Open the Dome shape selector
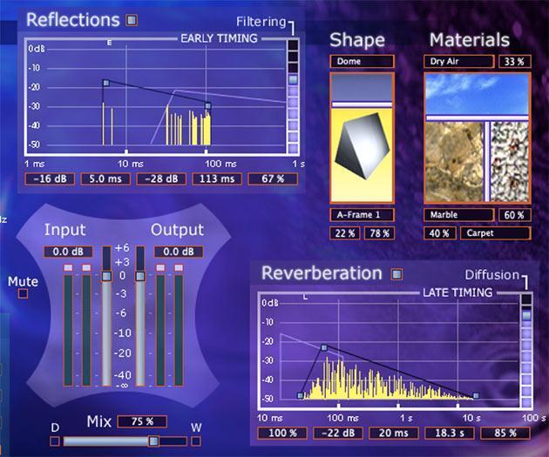This screenshot has width=549, height=457. pos(362,62)
